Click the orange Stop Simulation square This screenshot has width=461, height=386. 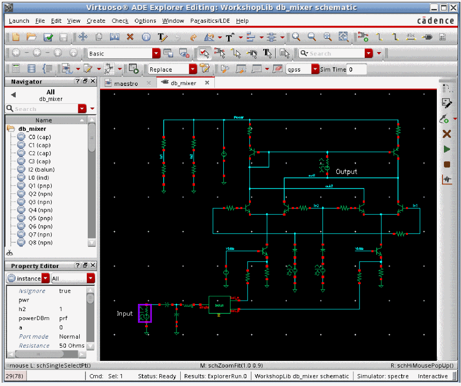pos(446,165)
